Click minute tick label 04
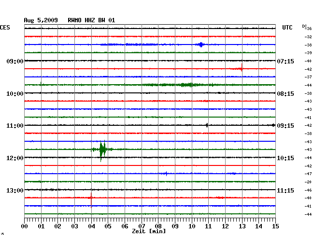 (91, 226)
